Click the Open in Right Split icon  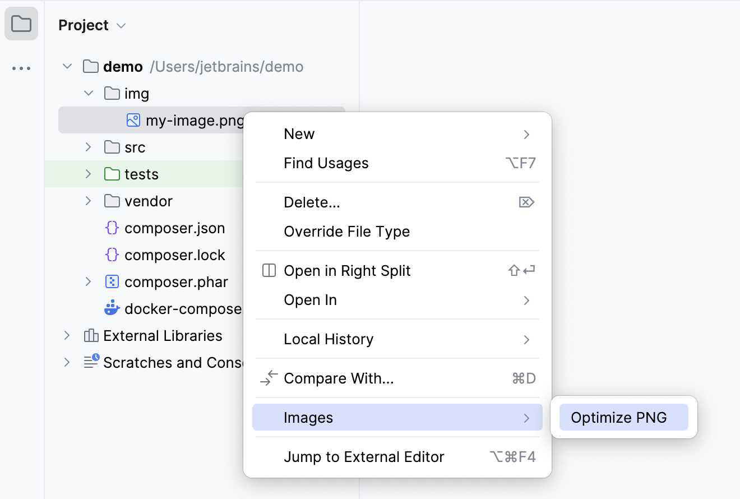[x=269, y=270]
